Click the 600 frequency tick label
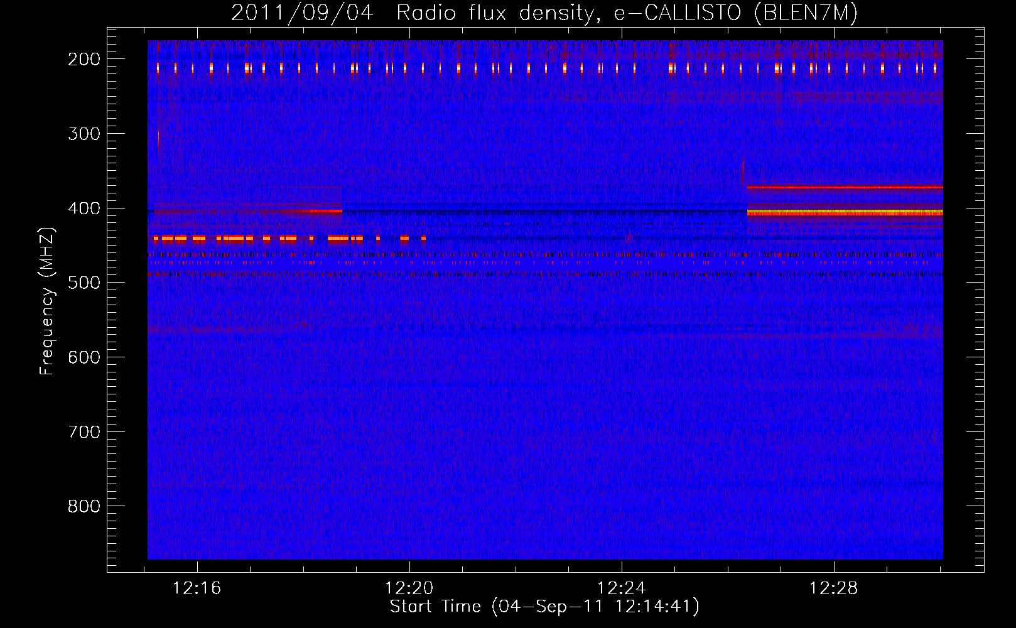This screenshot has width=1016, height=628. point(84,357)
